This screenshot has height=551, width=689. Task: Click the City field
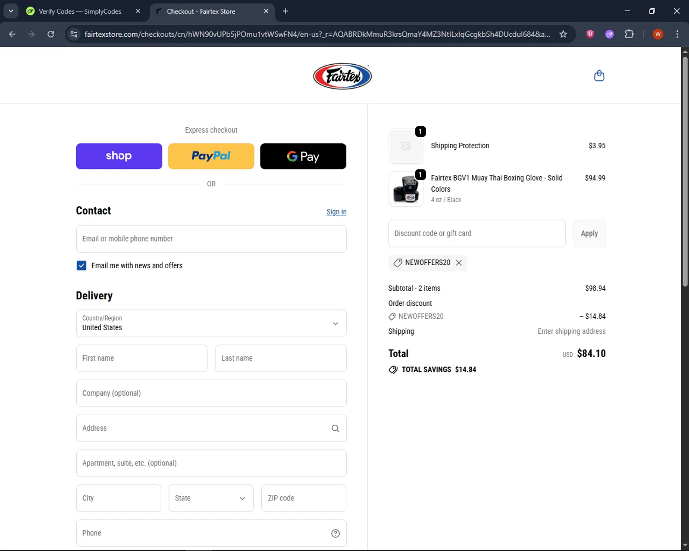coord(119,498)
